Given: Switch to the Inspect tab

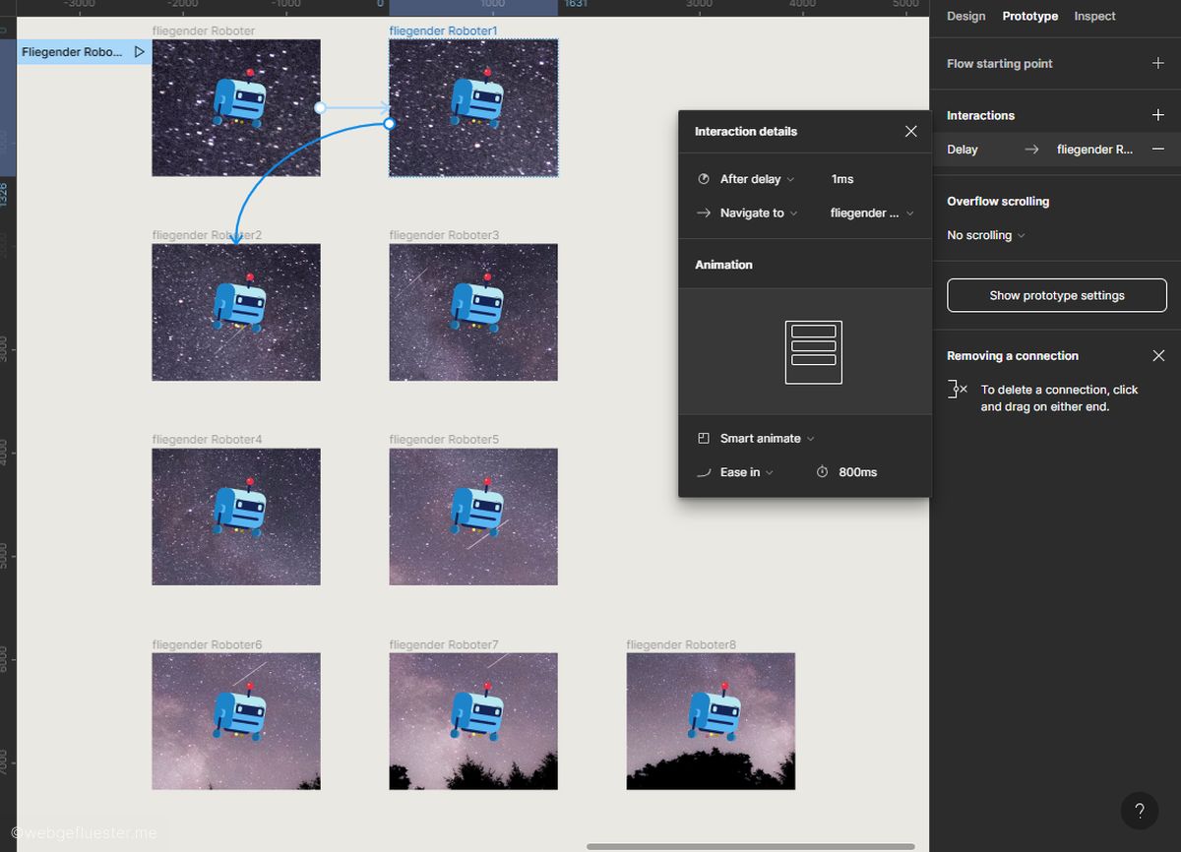Looking at the screenshot, I should pyautogui.click(x=1094, y=16).
